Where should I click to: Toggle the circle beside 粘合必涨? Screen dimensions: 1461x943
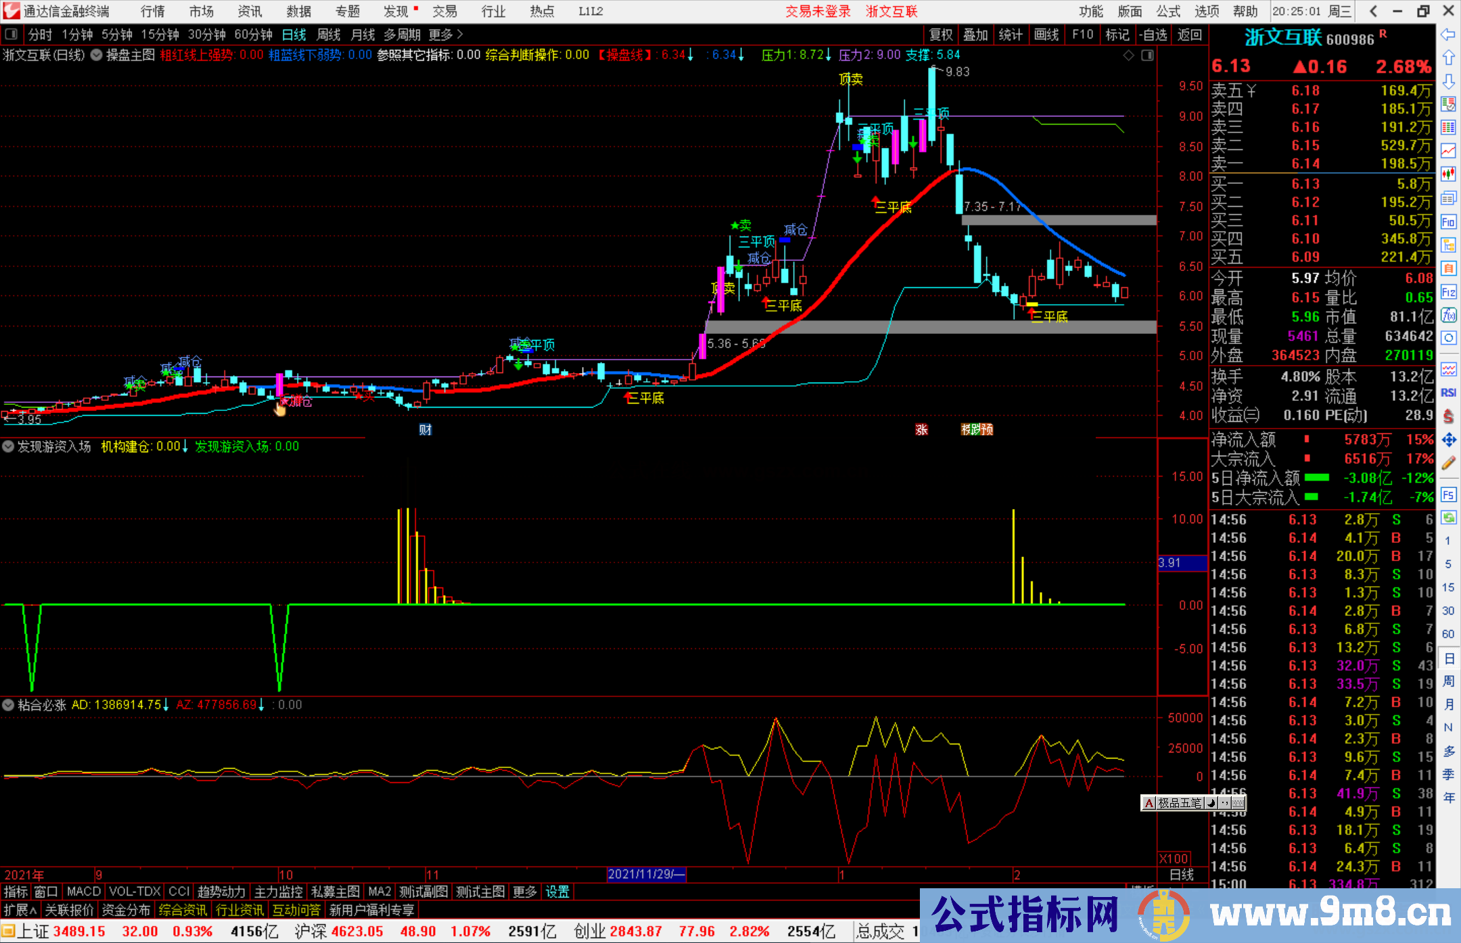pos(8,705)
